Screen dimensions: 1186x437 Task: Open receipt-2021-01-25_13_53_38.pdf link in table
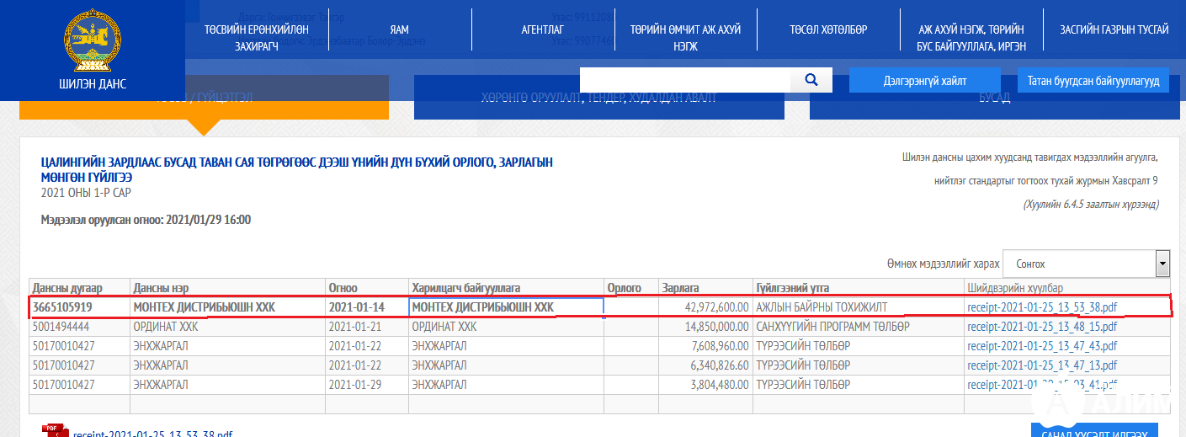[x=1042, y=307]
